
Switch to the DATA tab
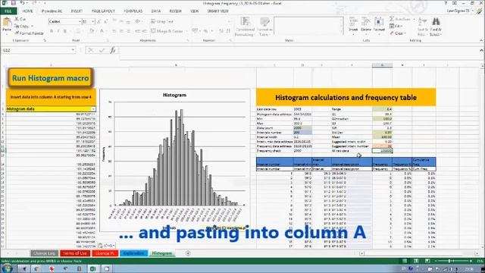[156, 11]
